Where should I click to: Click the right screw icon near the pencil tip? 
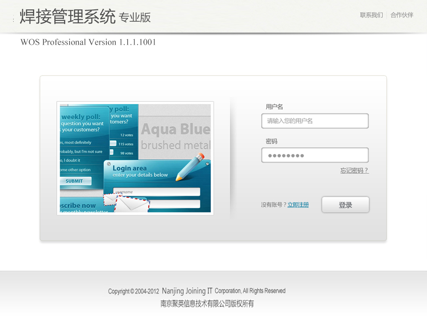(208, 163)
